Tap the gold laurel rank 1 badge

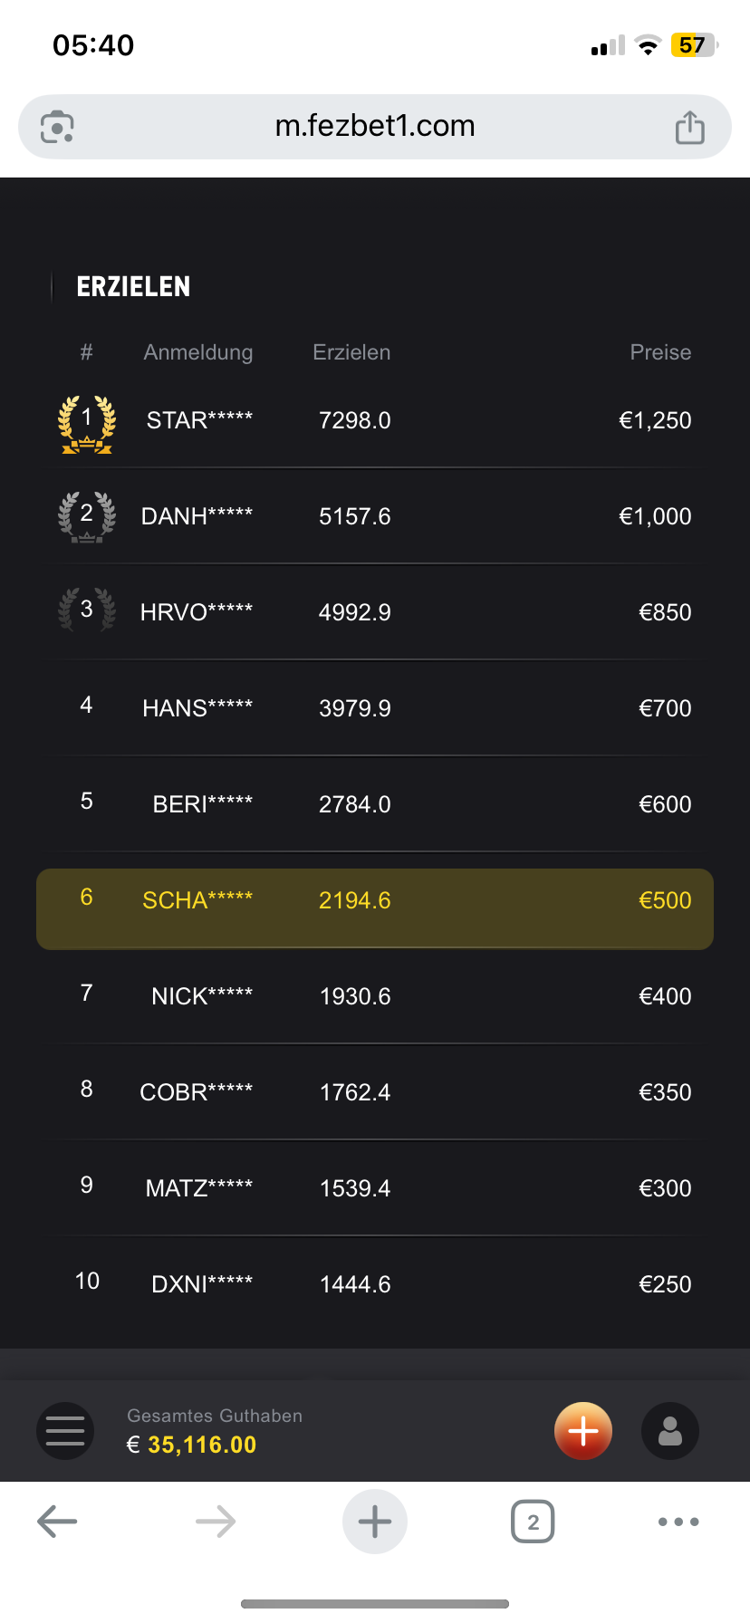[x=87, y=422]
